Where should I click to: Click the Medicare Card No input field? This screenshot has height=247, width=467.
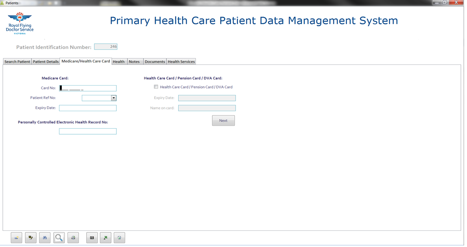pyautogui.click(x=87, y=88)
